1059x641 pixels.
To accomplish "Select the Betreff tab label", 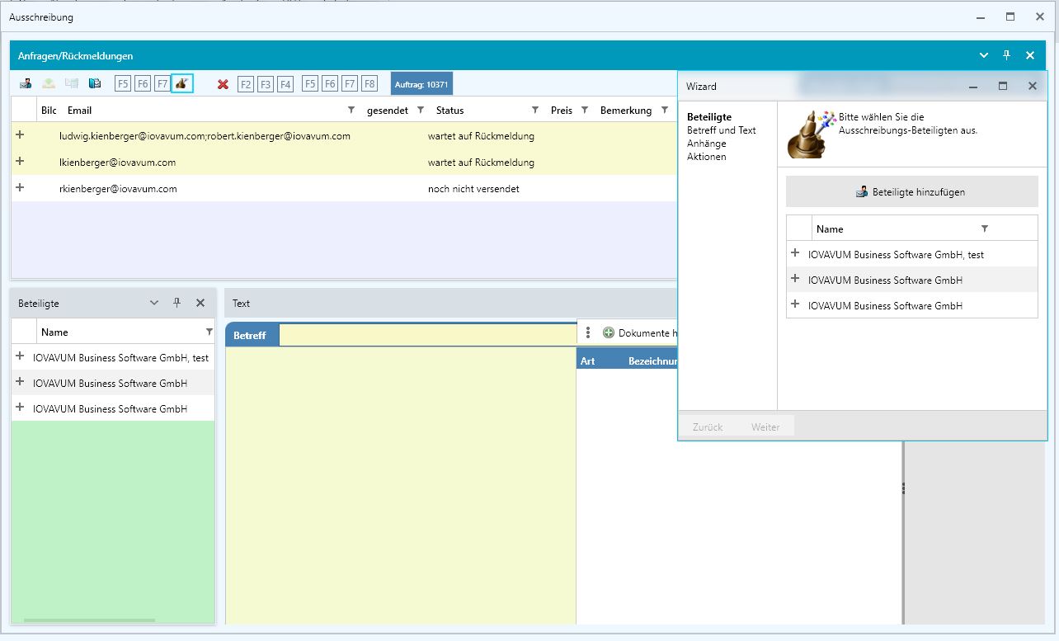I will click(250, 335).
